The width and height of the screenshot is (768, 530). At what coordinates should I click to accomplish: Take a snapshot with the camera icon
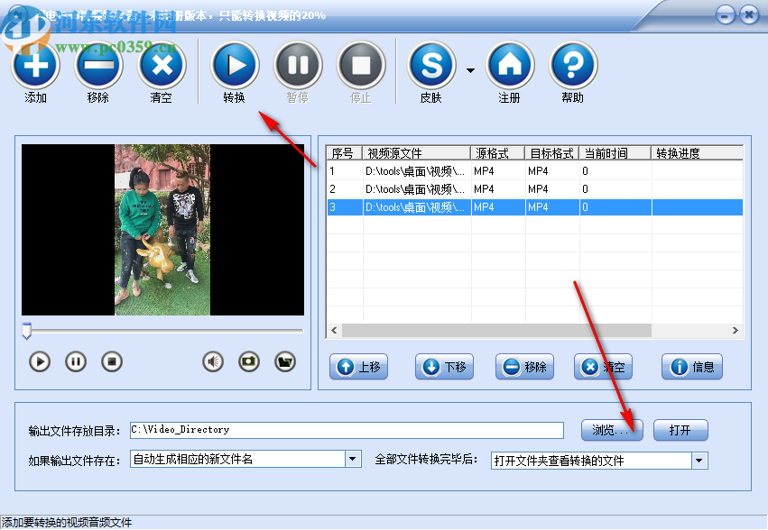[247, 361]
